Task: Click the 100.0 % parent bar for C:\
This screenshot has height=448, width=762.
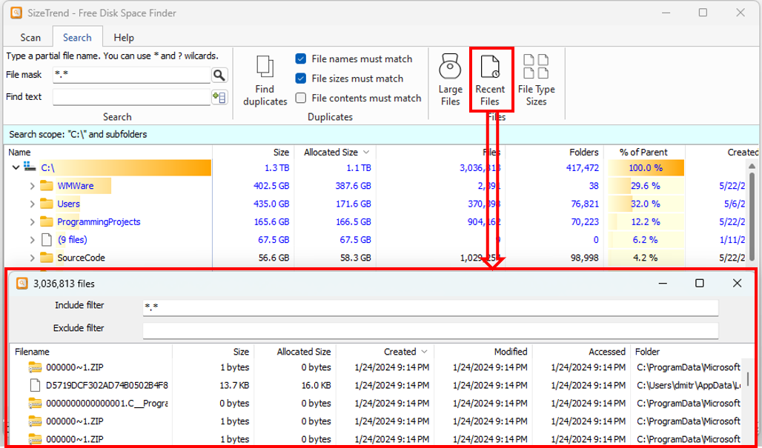Action: coord(646,168)
